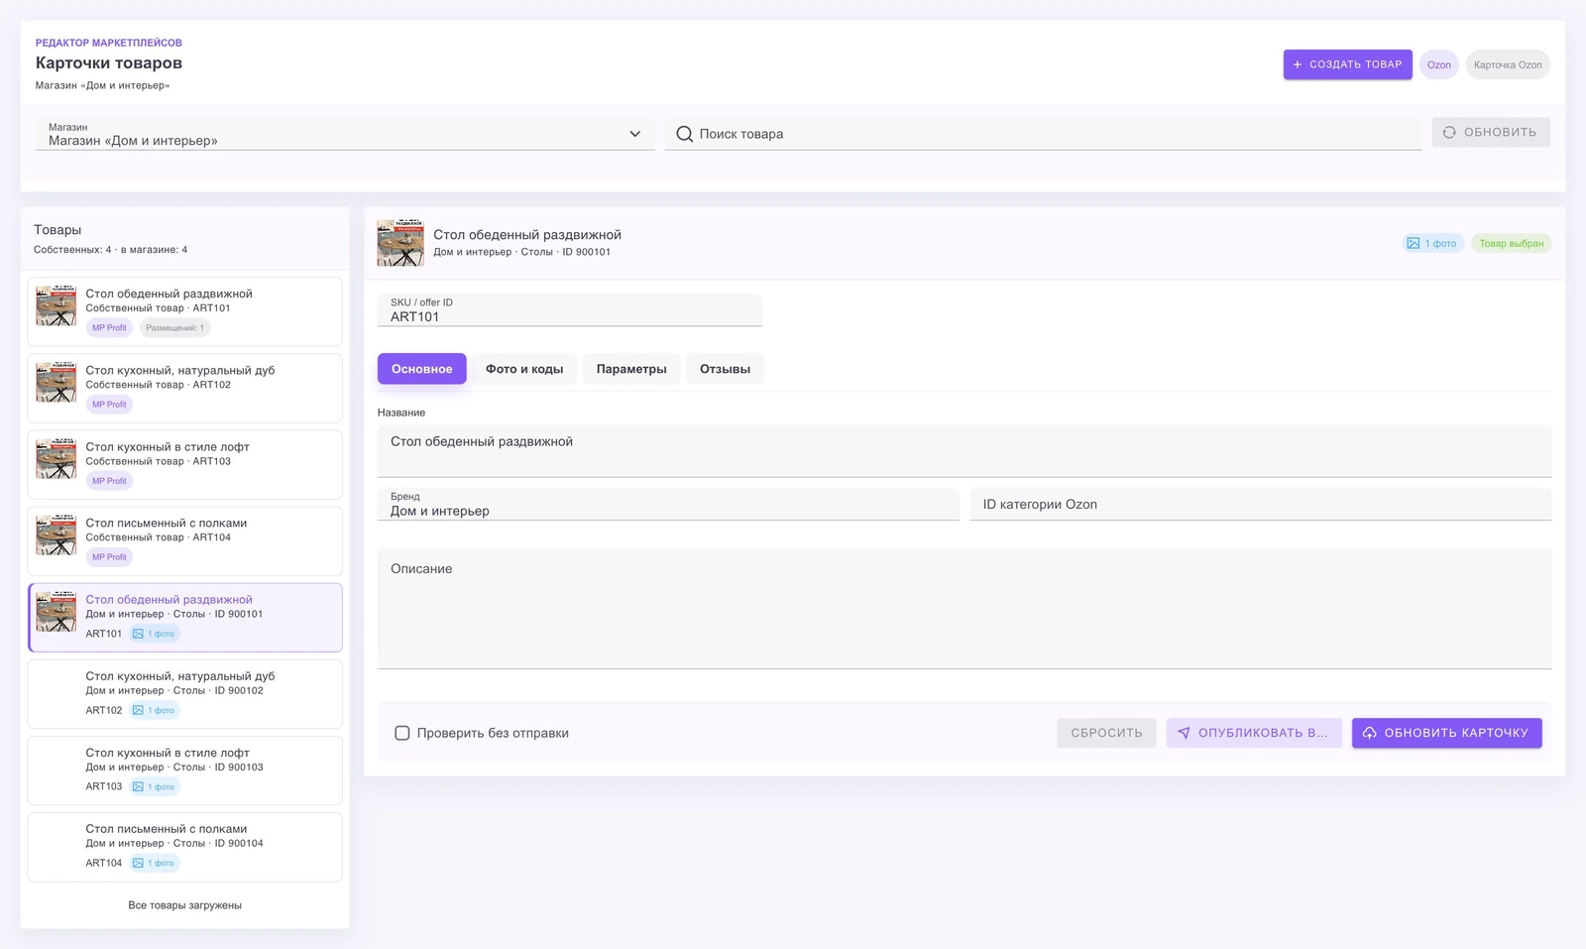Click the ID категории Ozon field

pyautogui.click(x=1261, y=504)
